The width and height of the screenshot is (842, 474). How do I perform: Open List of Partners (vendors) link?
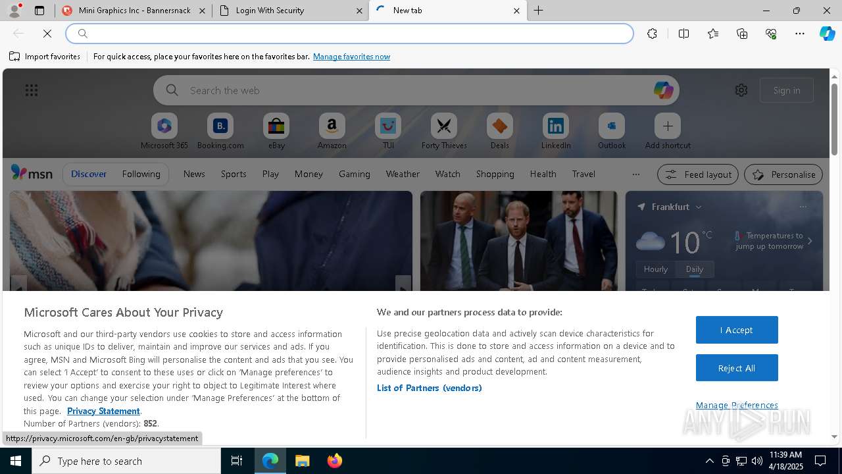[x=430, y=388]
